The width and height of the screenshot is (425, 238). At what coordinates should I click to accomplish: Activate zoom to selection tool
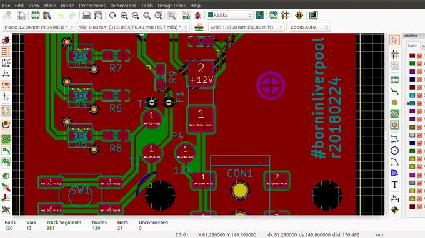159,16
